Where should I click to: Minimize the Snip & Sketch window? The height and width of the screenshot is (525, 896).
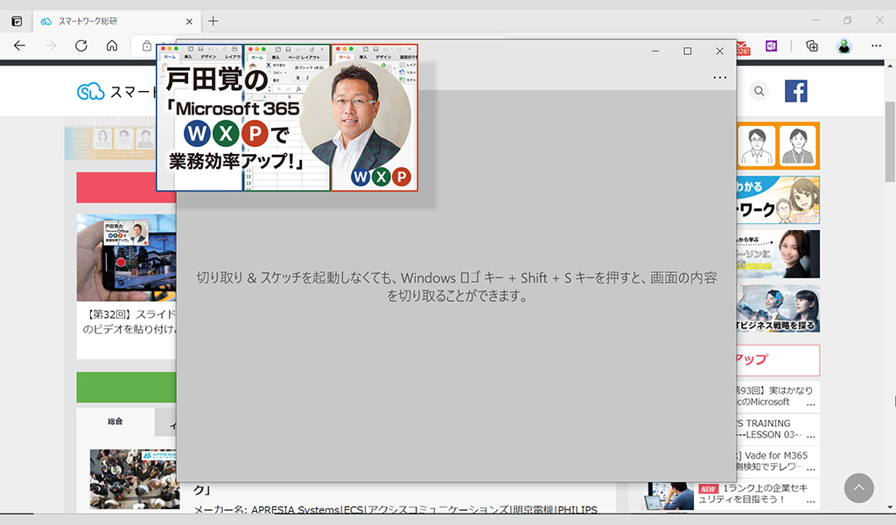655,51
